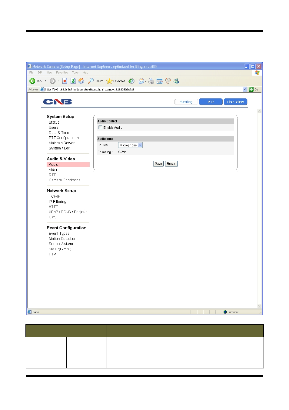Go to the Home page icon
289x410 pixels.
81,81
